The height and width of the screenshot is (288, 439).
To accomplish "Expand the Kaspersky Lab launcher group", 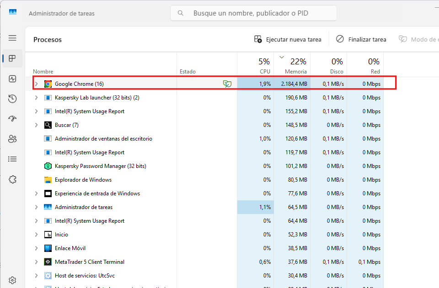I will [x=36, y=98].
